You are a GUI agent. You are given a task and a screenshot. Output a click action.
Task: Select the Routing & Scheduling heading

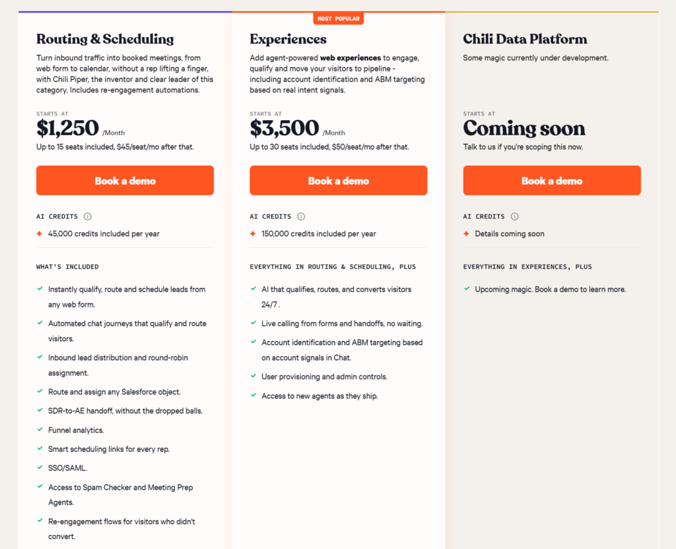point(105,39)
